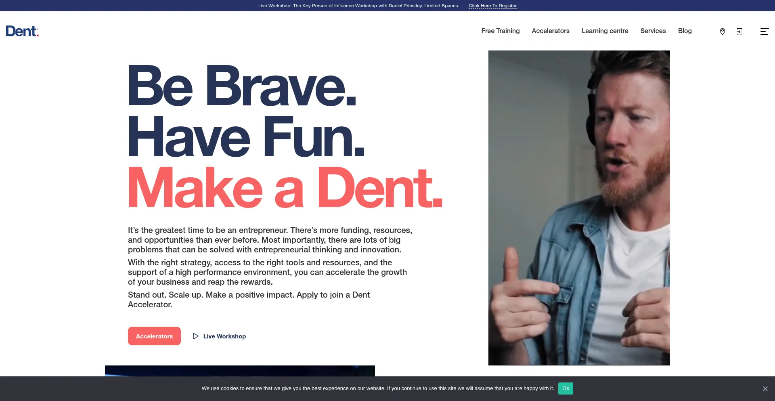
Task: Click the Live Workshop announcement text in the top bar
Action: [x=358, y=6]
